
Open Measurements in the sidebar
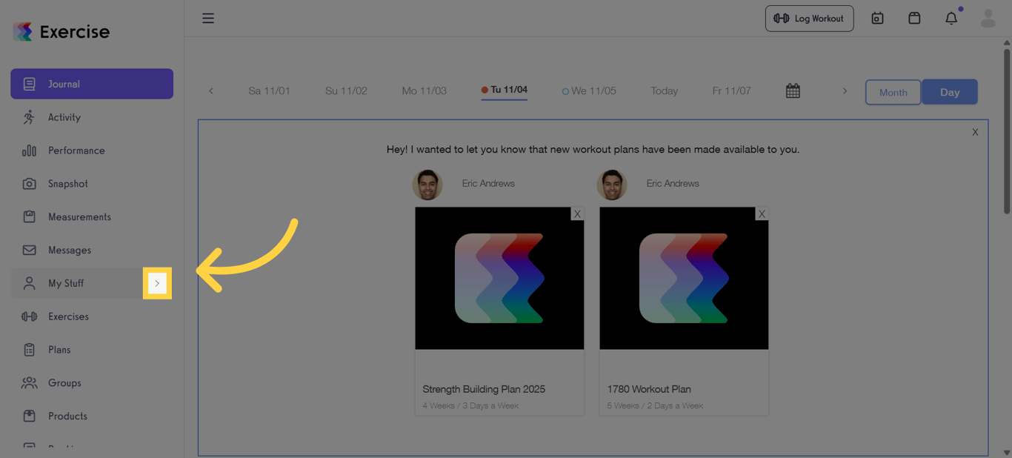pyautogui.click(x=92, y=217)
